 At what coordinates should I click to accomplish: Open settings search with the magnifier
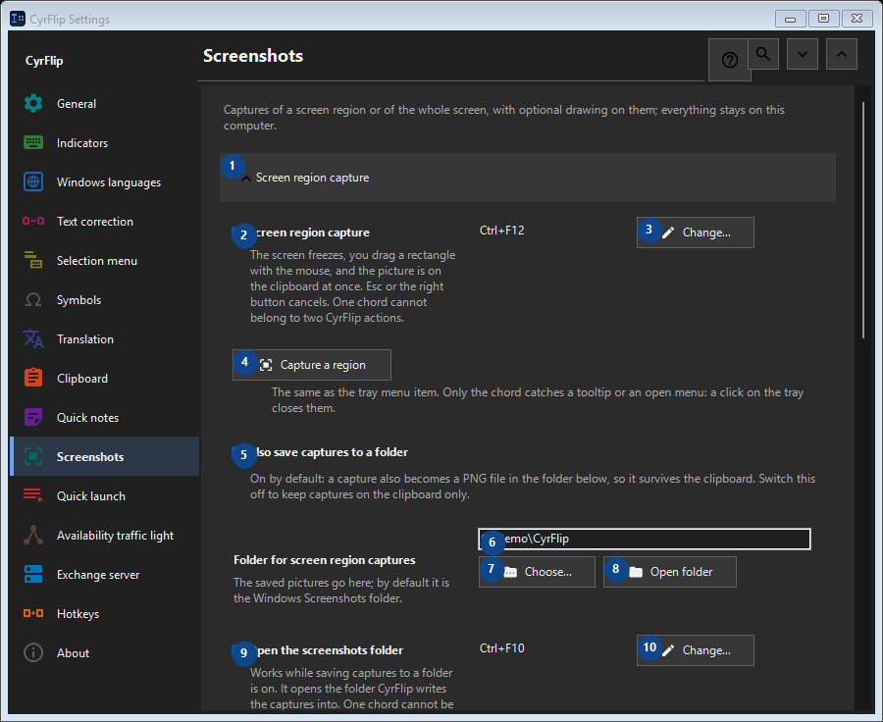click(x=763, y=54)
